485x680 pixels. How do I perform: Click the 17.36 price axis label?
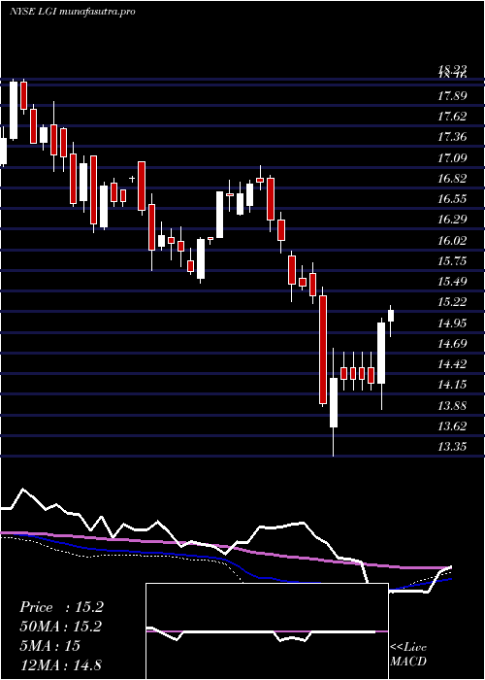click(x=452, y=138)
